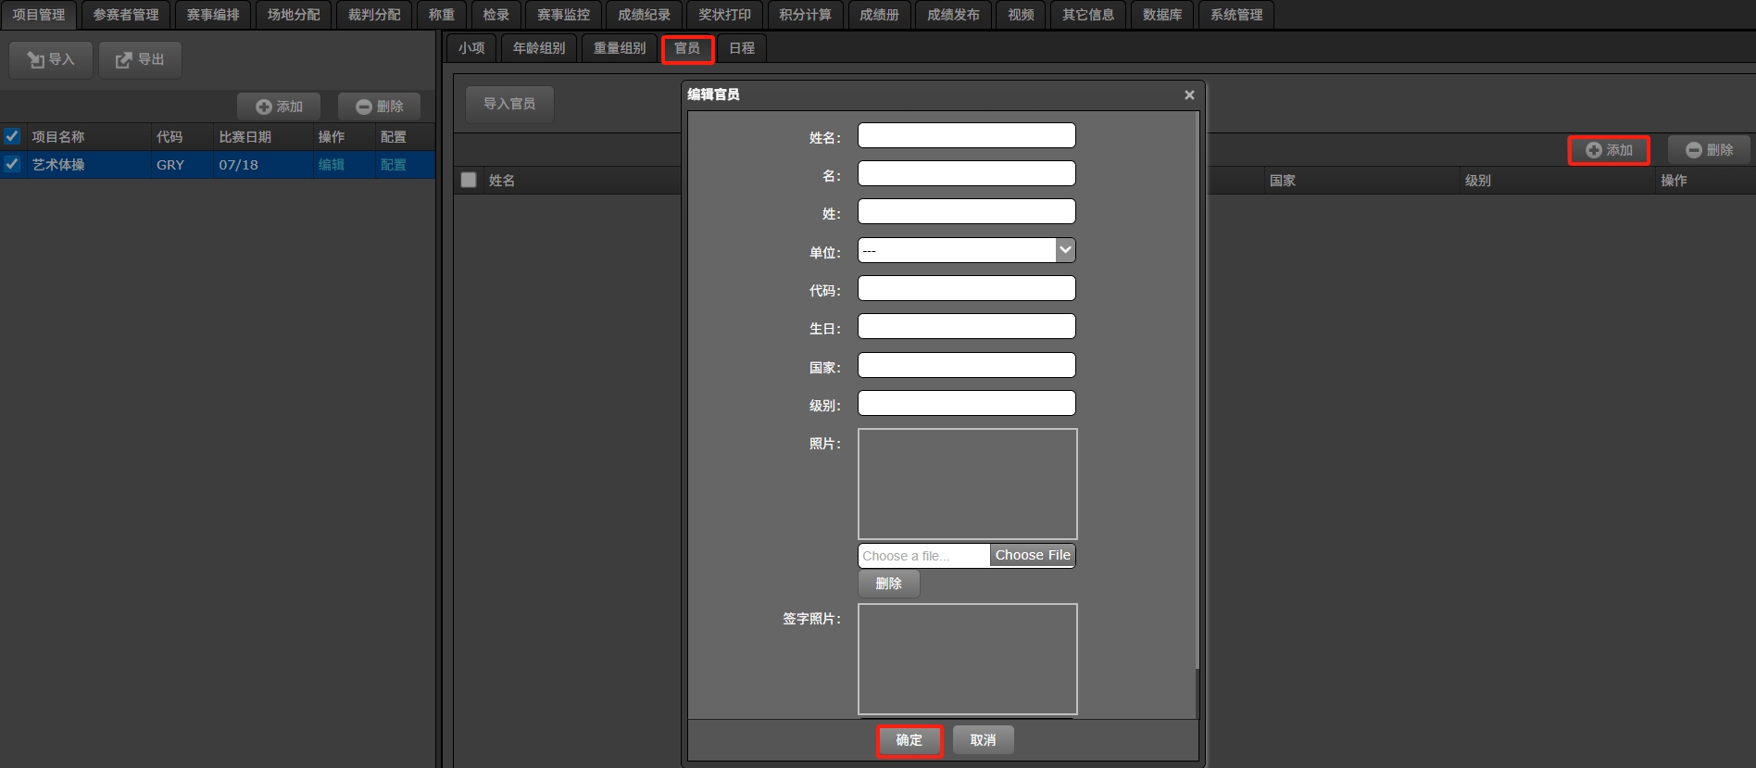Toggle the 艺术体操 row checkbox
Viewport: 1756px width, 768px height.
pos(12,164)
